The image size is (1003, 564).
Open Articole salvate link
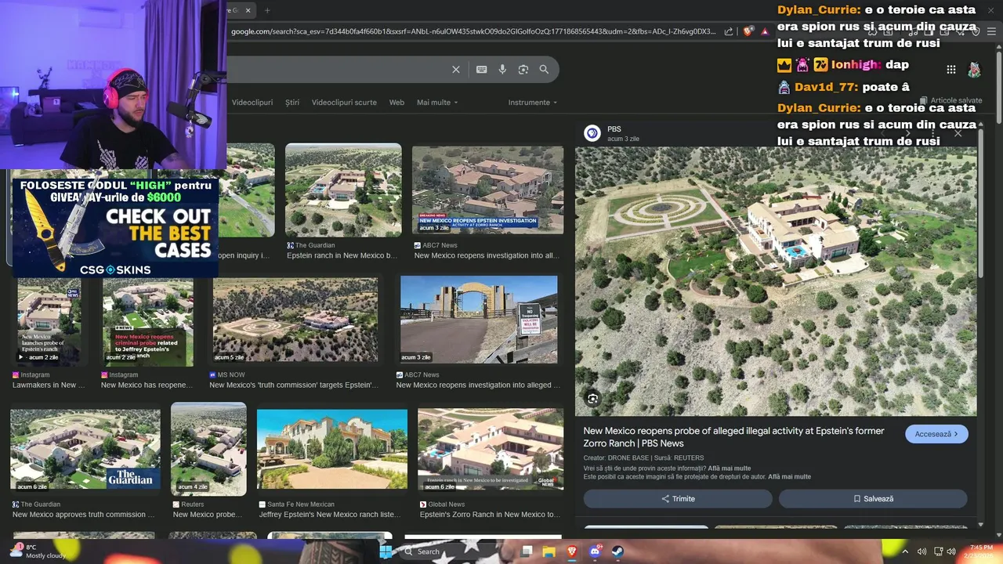click(x=950, y=101)
